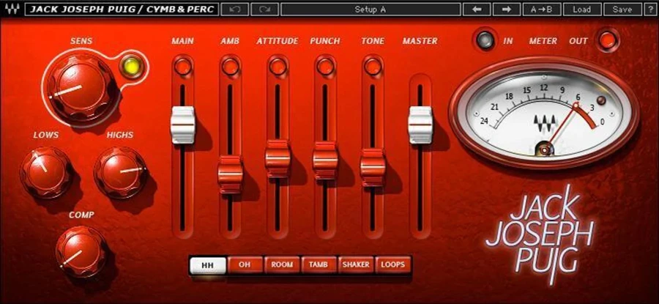Toggle the PUNCH fader mute light
This screenshot has height=304, width=659.
325,66
